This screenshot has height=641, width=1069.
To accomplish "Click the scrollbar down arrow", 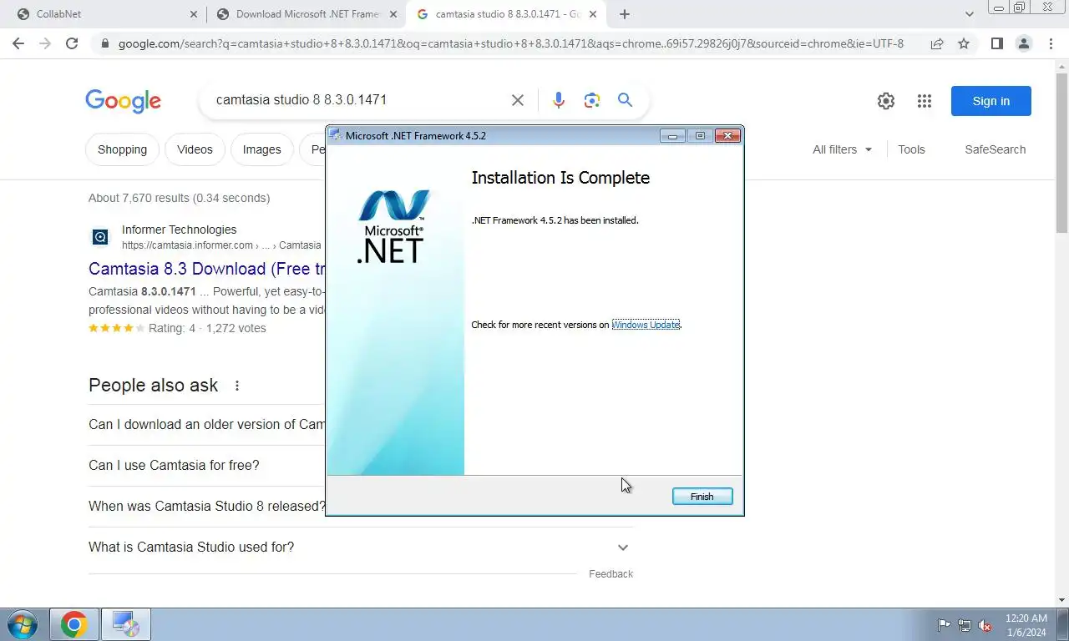I will (1061, 599).
